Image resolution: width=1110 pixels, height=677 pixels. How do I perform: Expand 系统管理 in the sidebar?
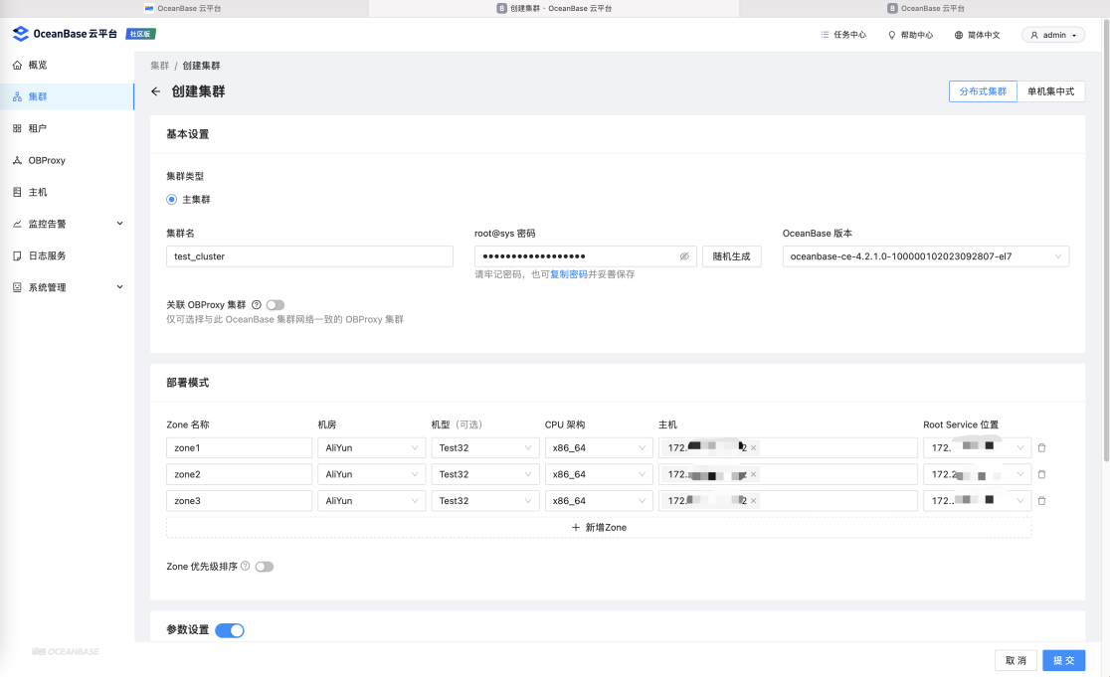click(x=68, y=288)
